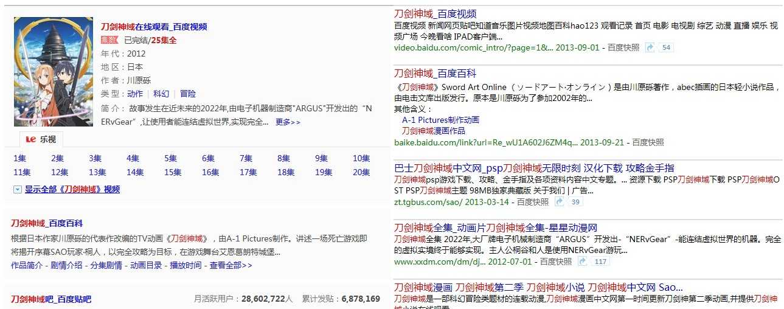The height and width of the screenshot is (309, 784).
Task: Play episode 15集
Action: point(173,172)
